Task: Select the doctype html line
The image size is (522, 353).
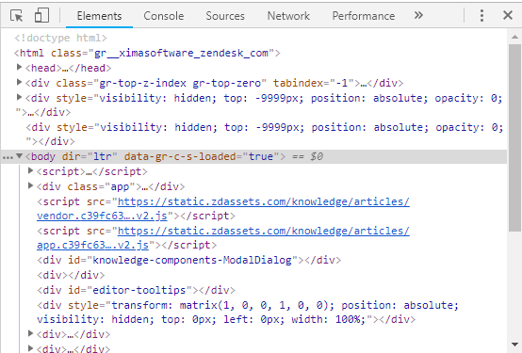Action: 60,38
